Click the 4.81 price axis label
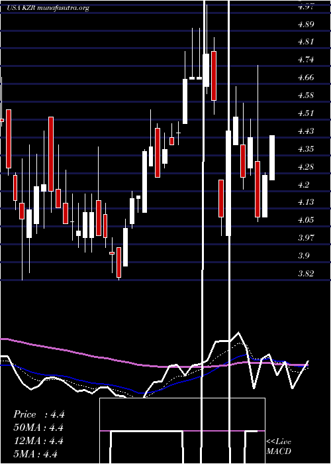This screenshot has height=464, width=331. point(306,42)
